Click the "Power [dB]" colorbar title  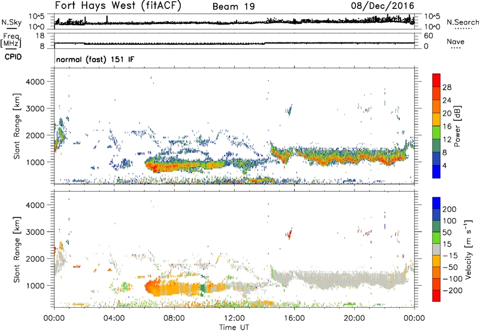point(457,126)
